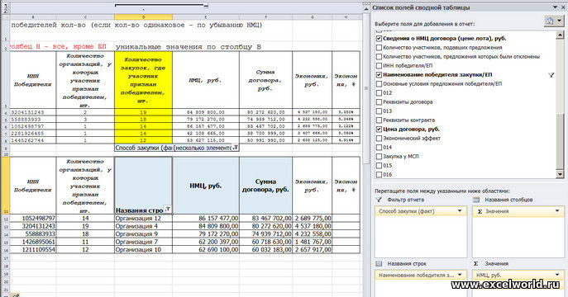Click the empty Названия столбцов drop area
This screenshot has width=568, height=297.
pos(518,237)
